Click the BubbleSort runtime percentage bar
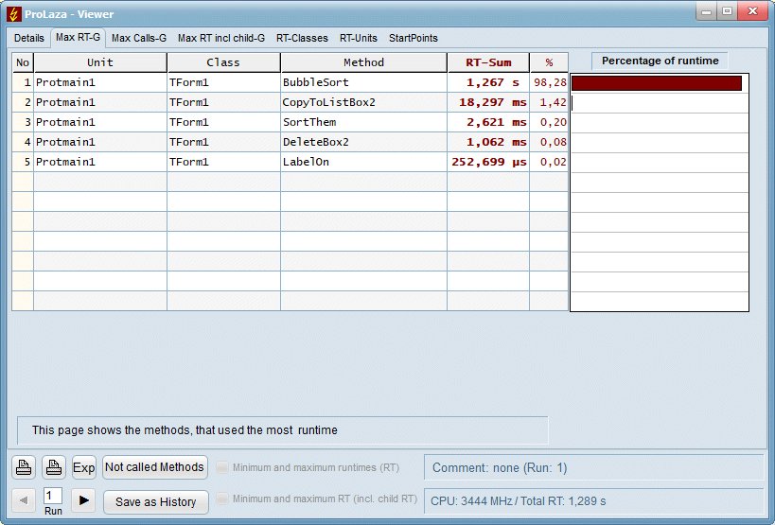The height and width of the screenshot is (525, 775). point(657,83)
